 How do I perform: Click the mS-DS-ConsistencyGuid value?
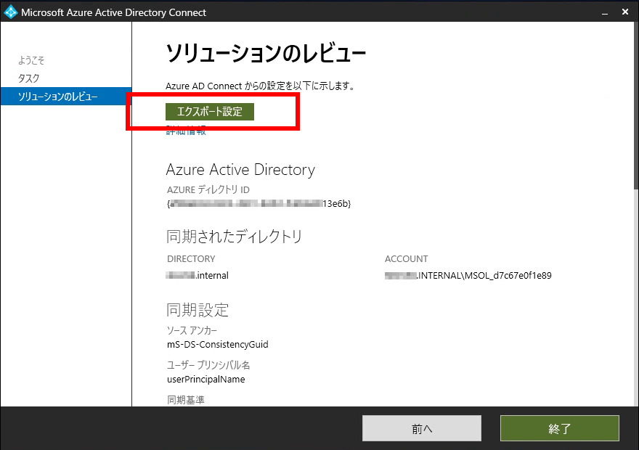(x=218, y=345)
